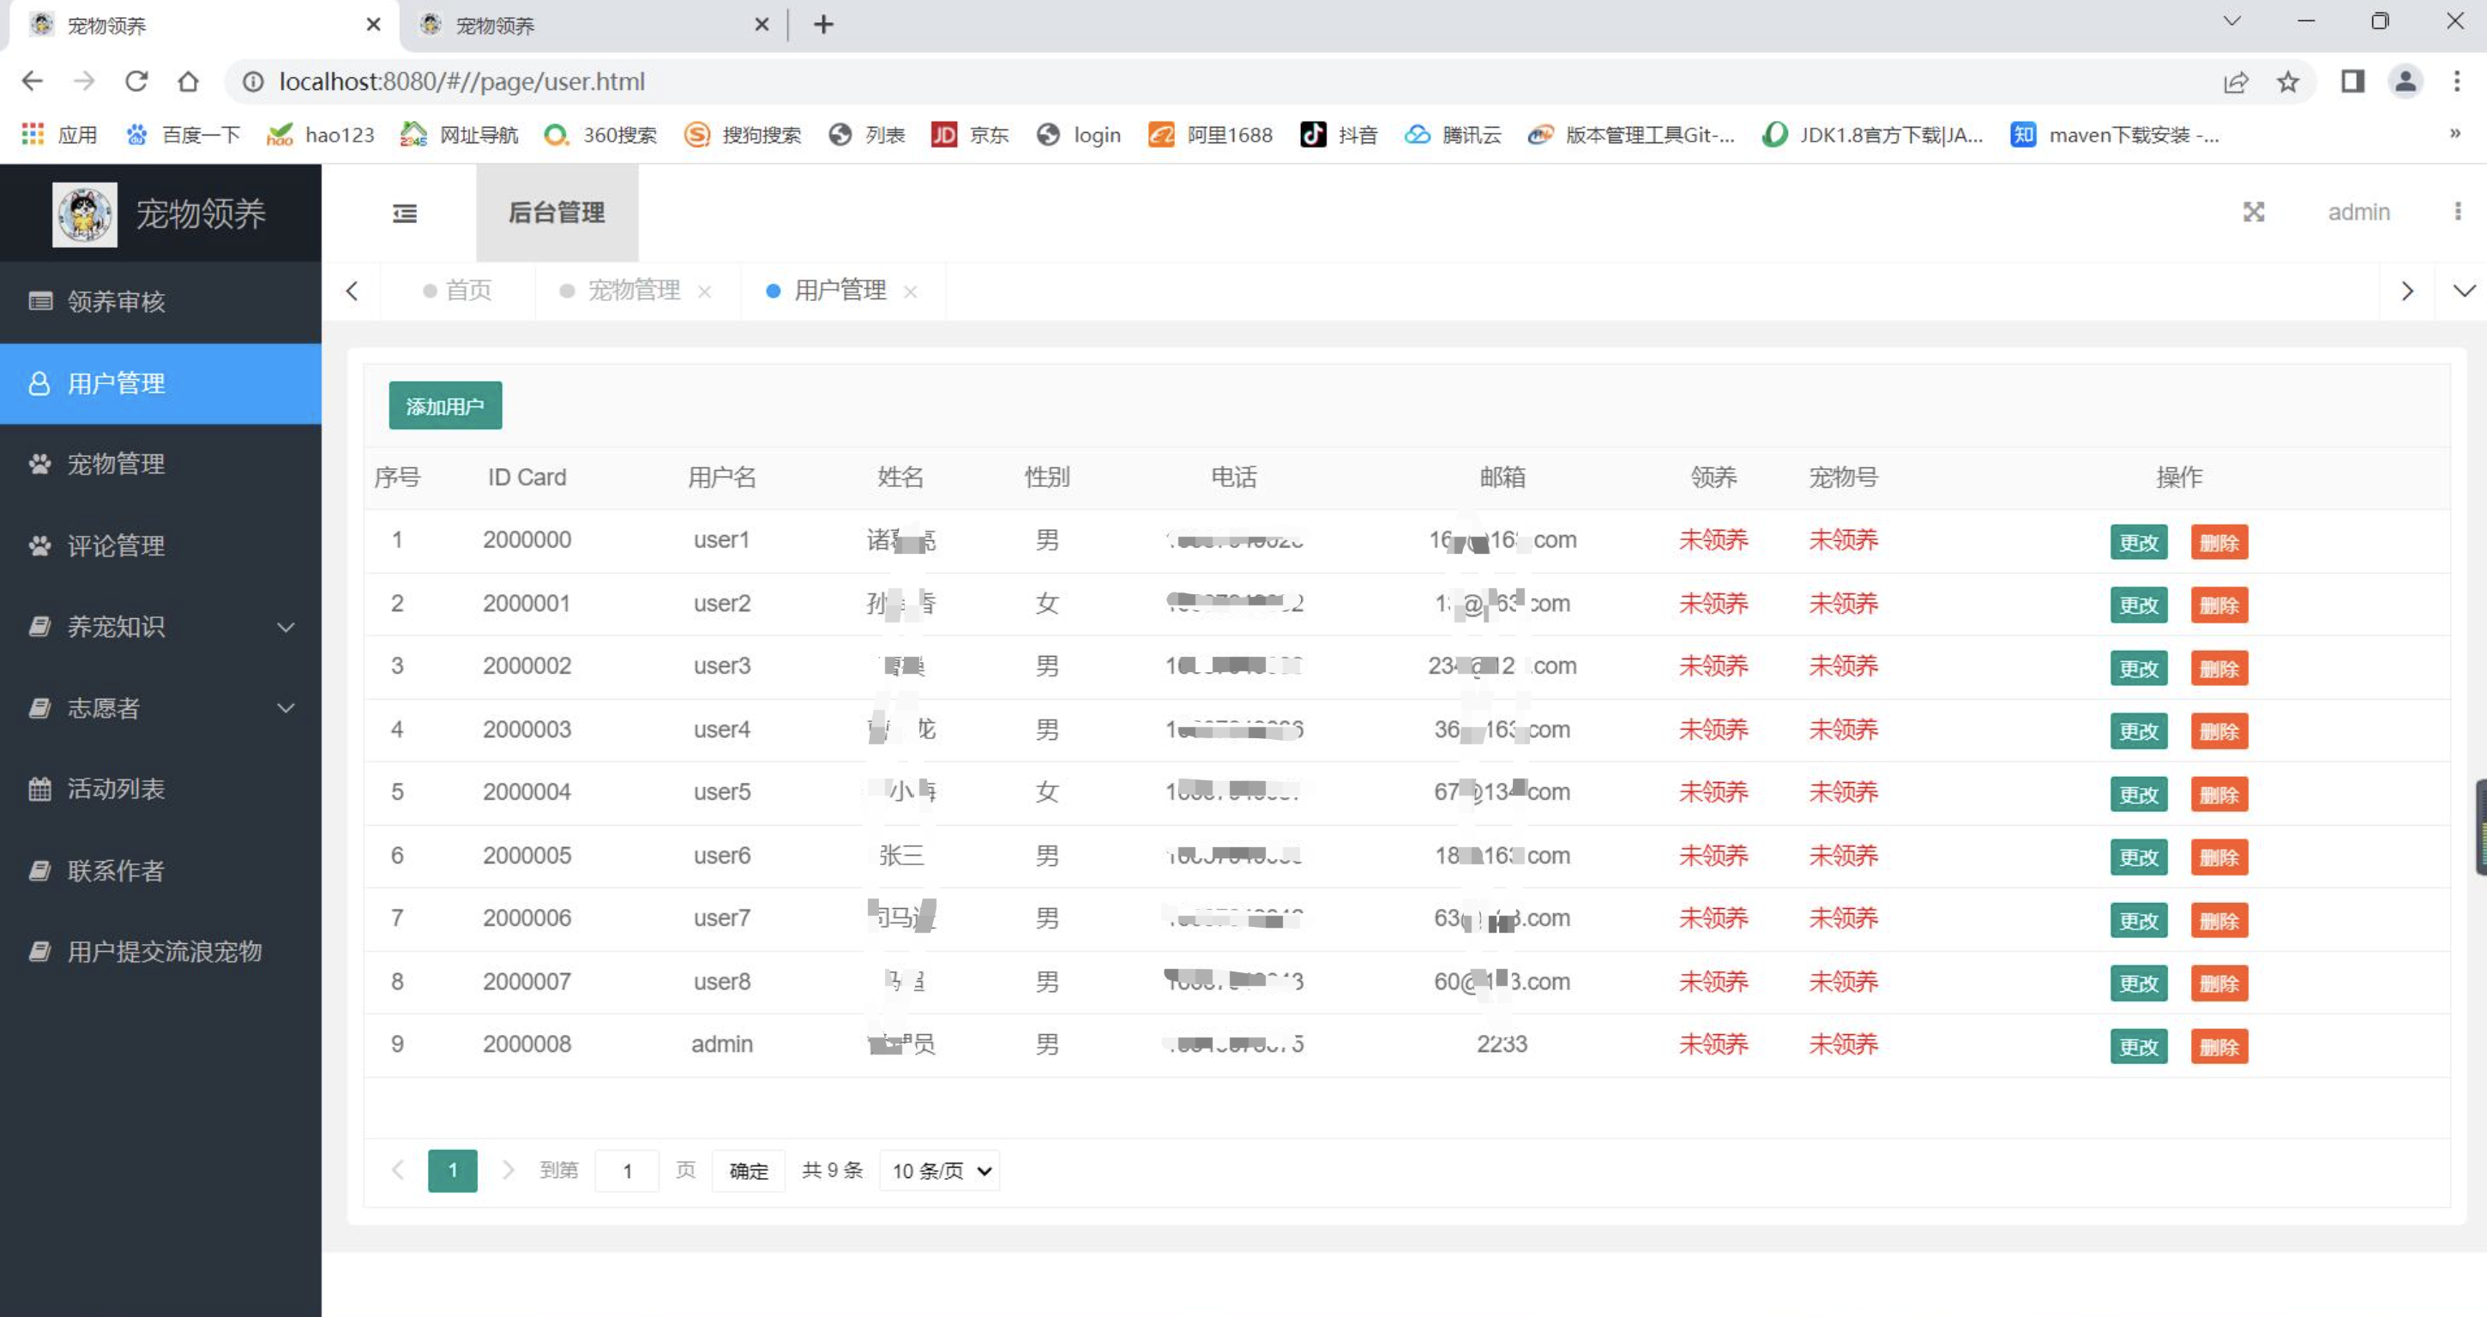Open 评论管理 in the sidebar
2487x1317 pixels.
(160, 545)
